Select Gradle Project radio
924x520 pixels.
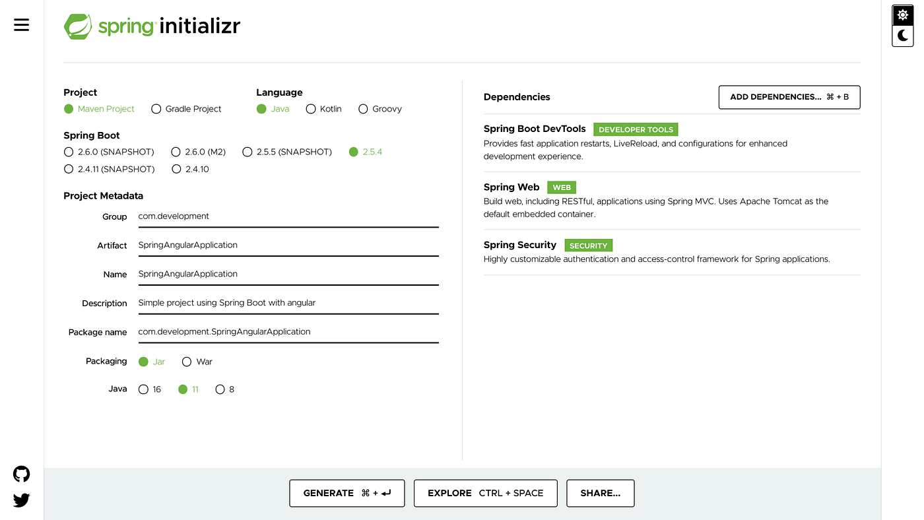click(x=187, y=109)
